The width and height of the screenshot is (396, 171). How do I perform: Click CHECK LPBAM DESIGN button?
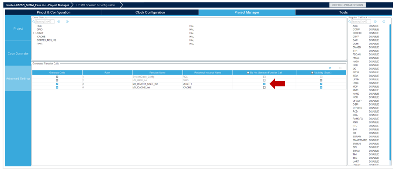347,5
